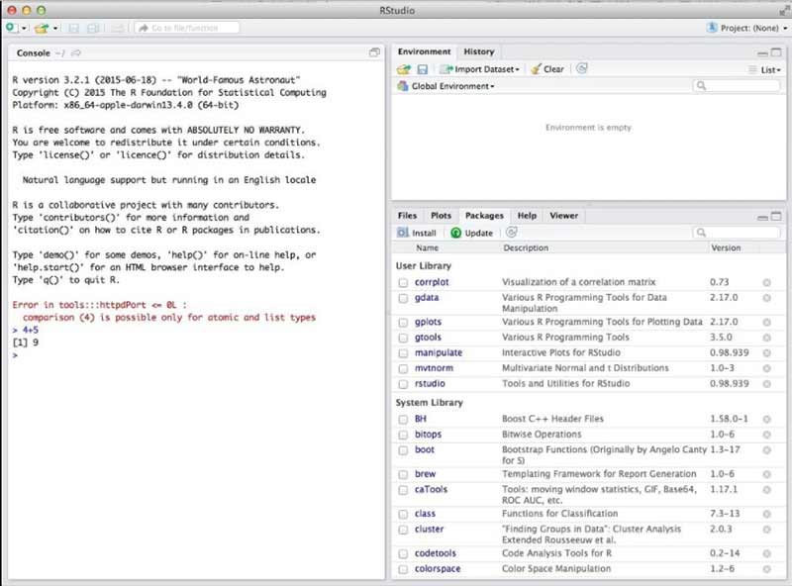Check the gtools package checkbox
The width and height of the screenshot is (792, 586).
pos(403,338)
